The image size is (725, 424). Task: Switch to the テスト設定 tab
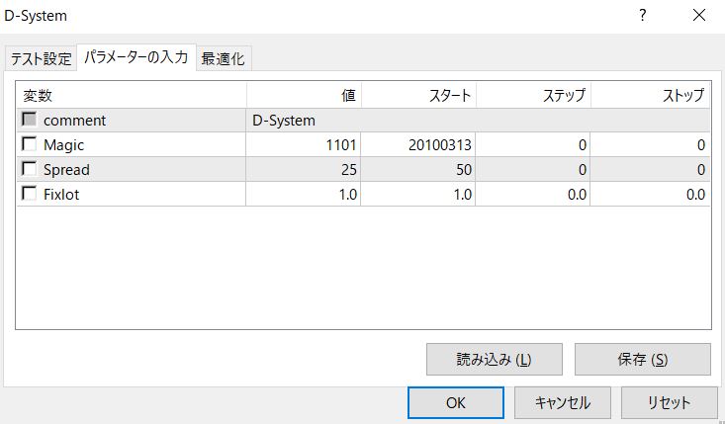click(x=41, y=58)
